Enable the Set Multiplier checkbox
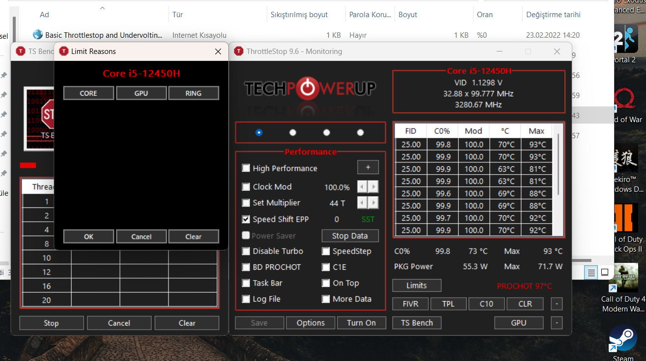The image size is (646, 361). point(246,203)
